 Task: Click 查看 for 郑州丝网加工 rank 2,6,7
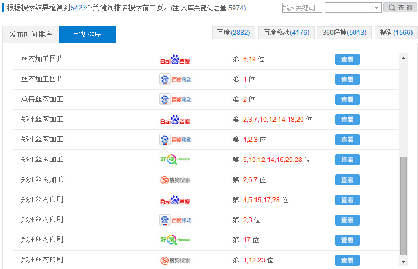tap(347, 180)
